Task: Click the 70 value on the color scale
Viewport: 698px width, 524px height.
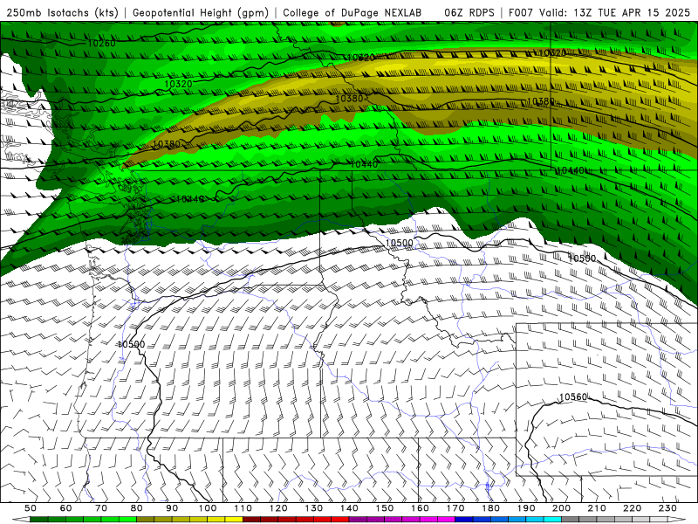Action: click(101, 508)
